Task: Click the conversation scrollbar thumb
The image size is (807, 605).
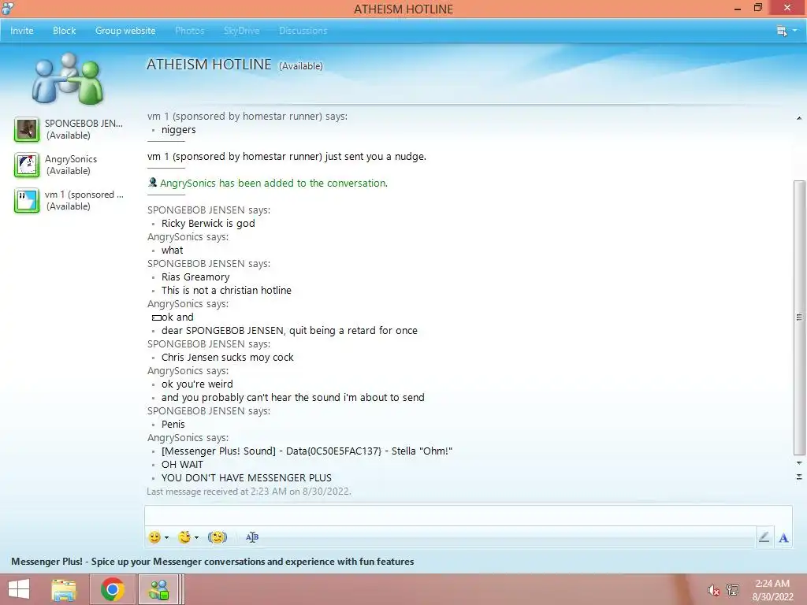Action: pyautogui.click(x=799, y=317)
